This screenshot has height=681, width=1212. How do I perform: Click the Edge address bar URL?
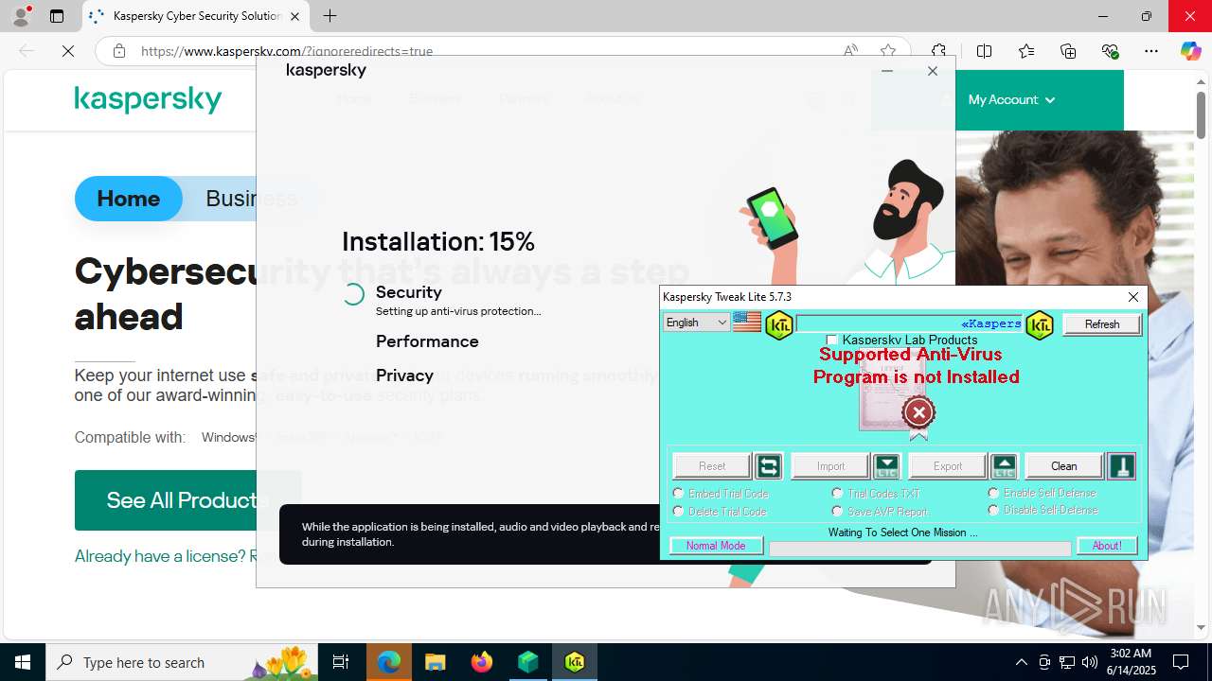click(287, 51)
